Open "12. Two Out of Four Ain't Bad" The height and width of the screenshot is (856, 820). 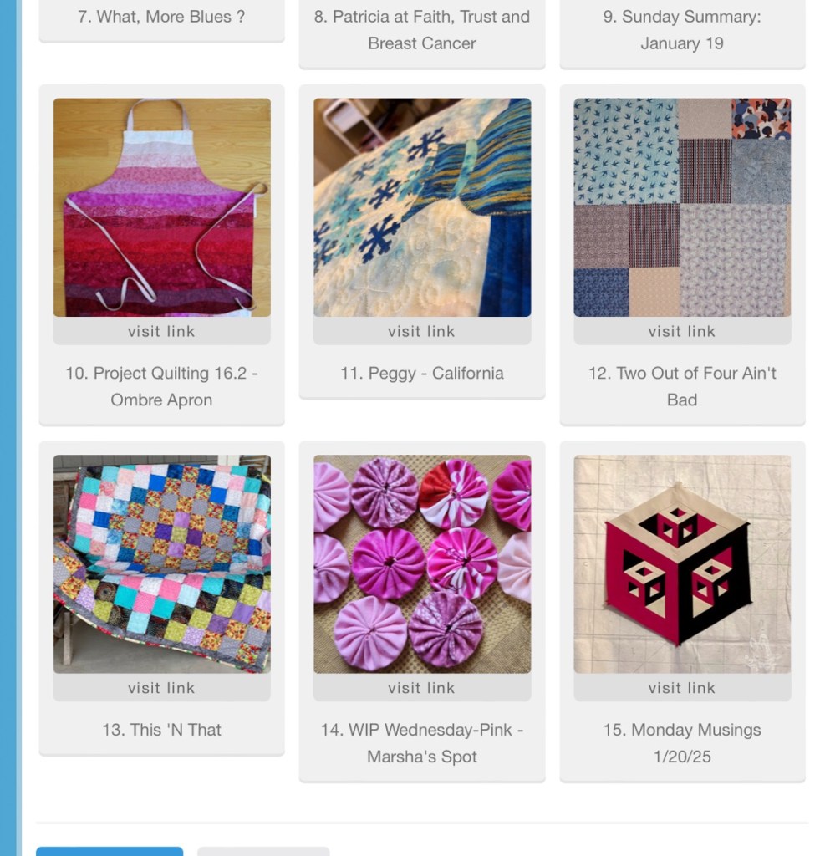682,386
